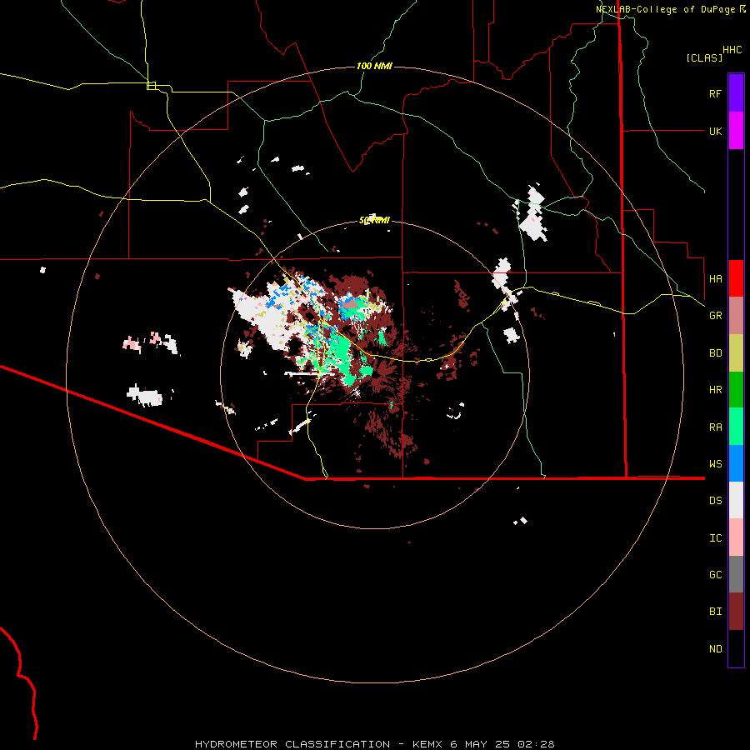The image size is (750, 750).
Task: Select the GC gray legend swatch
Action: coord(736,574)
